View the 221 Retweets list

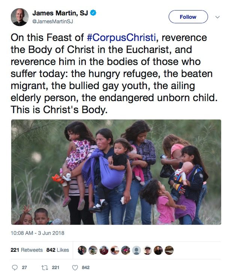point(27,250)
